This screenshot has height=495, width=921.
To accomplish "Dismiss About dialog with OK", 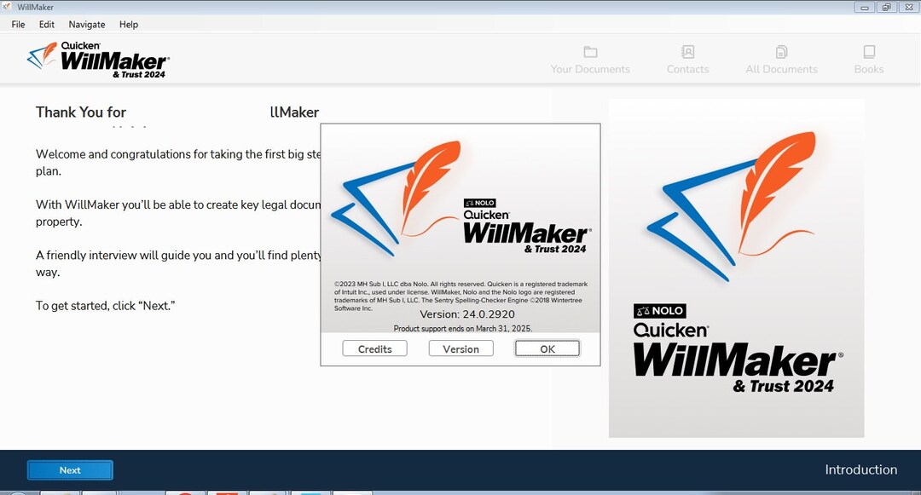I will pyautogui.click(x=547, y=349).
